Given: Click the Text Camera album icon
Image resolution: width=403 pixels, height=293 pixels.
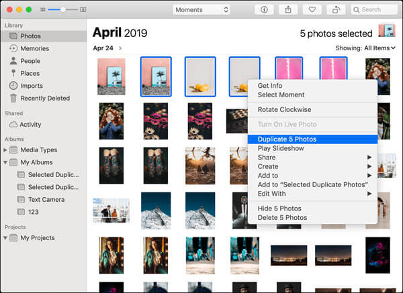Looking at the screenshot, I should (x=21, y=199).
